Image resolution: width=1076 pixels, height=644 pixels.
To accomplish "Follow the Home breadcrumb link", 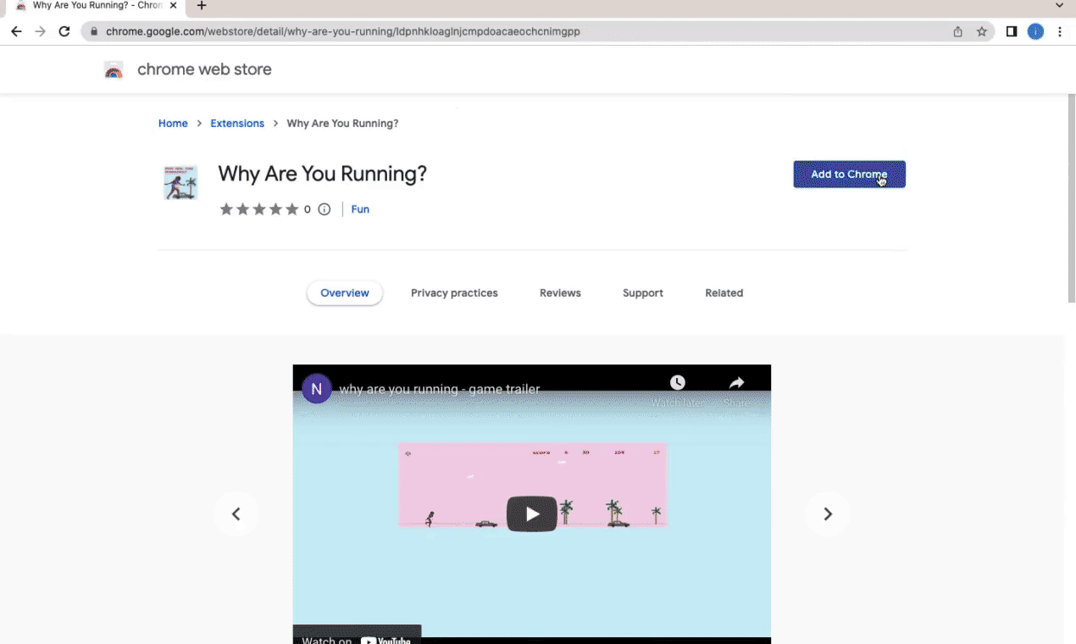I will click(173, 124).
